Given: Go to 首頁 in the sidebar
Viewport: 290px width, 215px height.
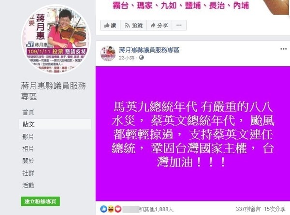Looking at the screenshot, I should point(29,112).
